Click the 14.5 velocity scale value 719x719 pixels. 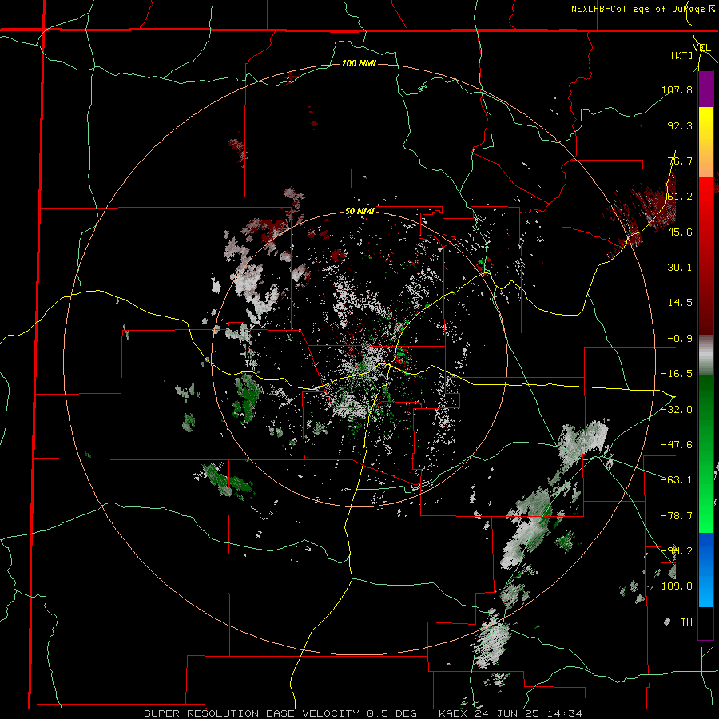(680, 303)
